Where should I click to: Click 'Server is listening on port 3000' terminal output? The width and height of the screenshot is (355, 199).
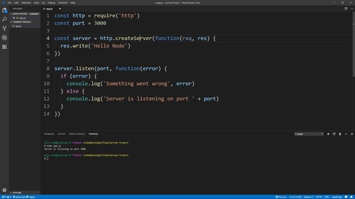(x=65, y=149)
